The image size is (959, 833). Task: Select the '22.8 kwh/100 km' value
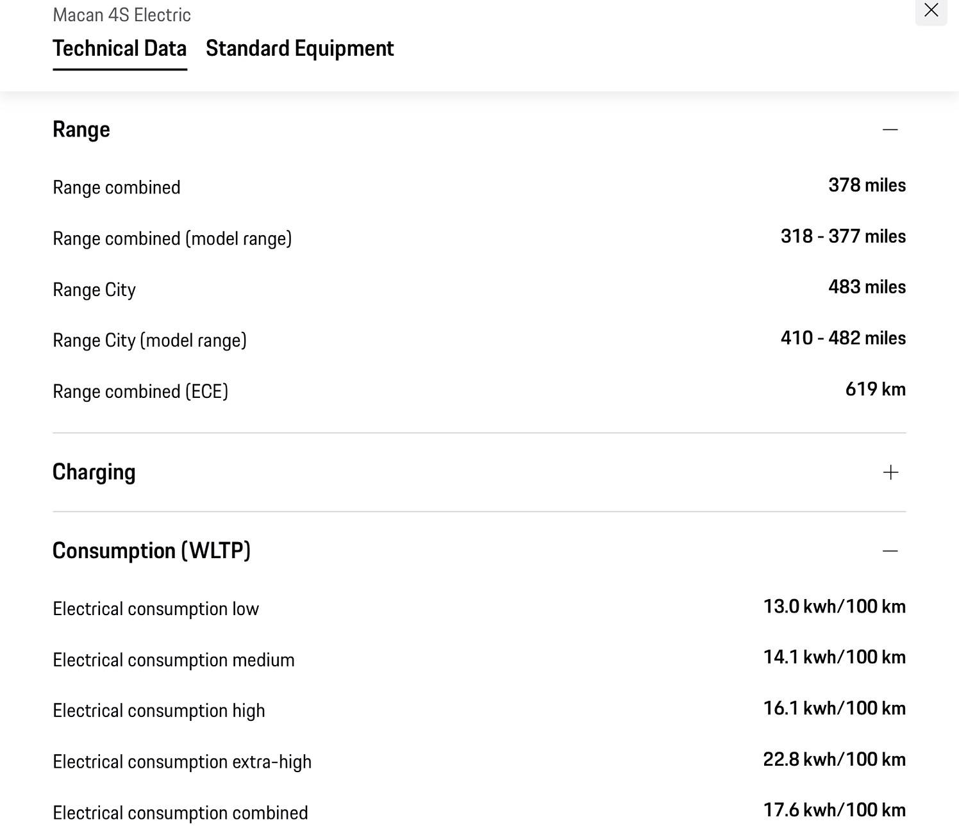pyautogui.click(x=835, y=759)
